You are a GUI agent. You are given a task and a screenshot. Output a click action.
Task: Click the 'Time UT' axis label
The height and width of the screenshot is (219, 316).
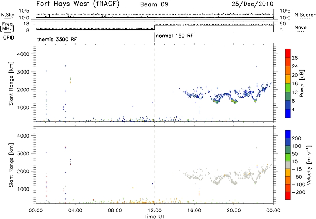click(x=154, y=217)
